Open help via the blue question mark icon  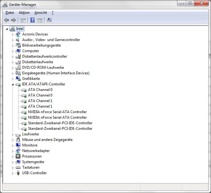click(x=32, y=20)
